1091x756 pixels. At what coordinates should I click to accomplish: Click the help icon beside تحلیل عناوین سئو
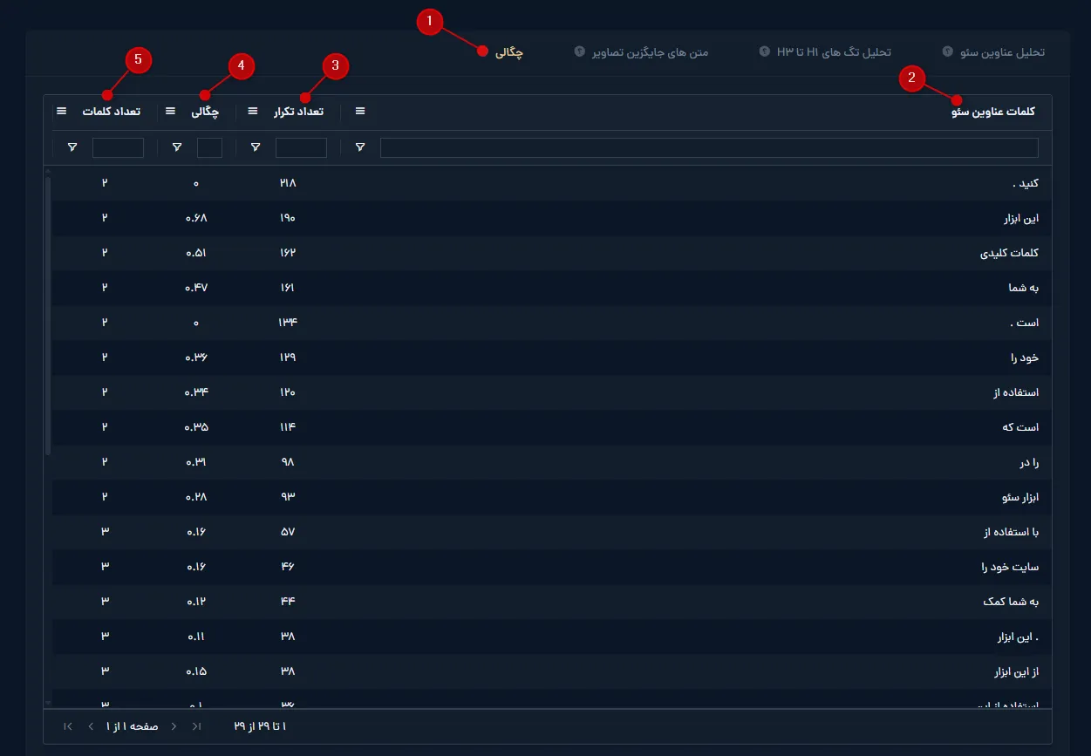tap(947, 51)
